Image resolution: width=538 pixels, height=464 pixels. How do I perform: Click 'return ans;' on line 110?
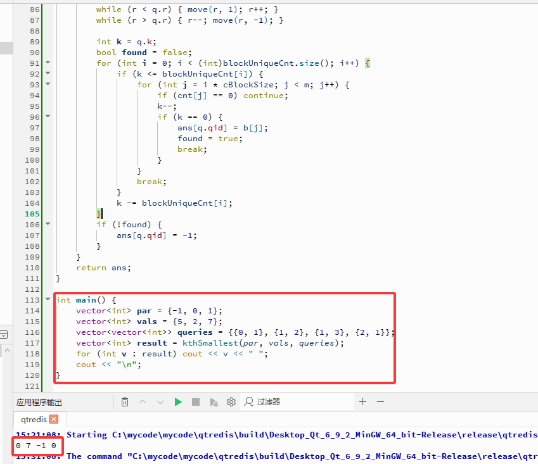click(104, 268)
